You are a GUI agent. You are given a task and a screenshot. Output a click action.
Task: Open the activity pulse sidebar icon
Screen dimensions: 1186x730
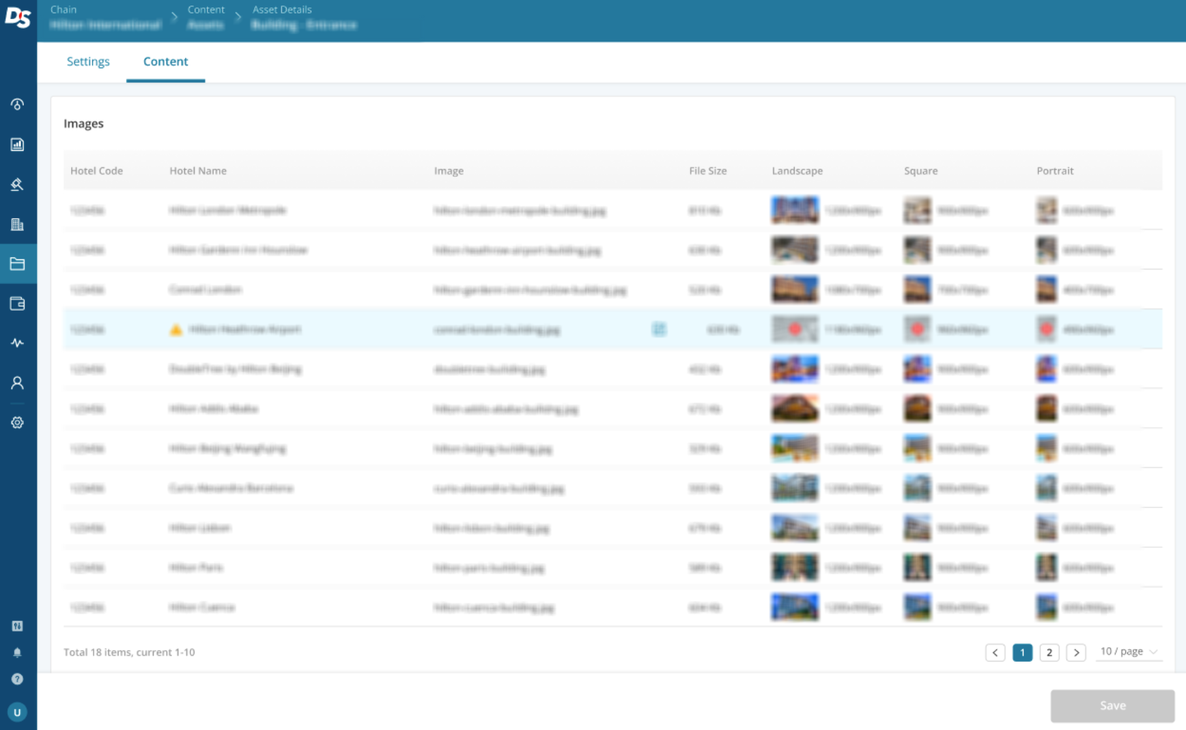point(18,343)
